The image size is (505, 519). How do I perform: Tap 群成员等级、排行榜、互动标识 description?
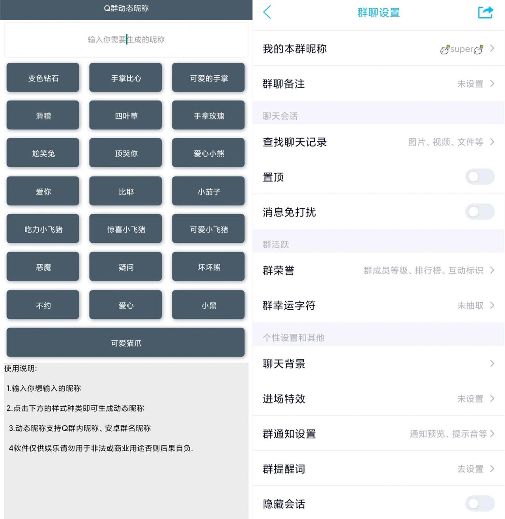point(423,270)
